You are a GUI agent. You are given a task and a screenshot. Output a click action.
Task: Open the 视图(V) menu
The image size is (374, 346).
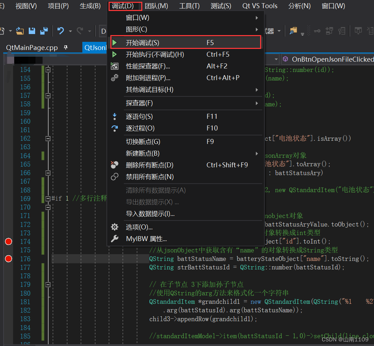pyautogui.click(x=26, y=6)
